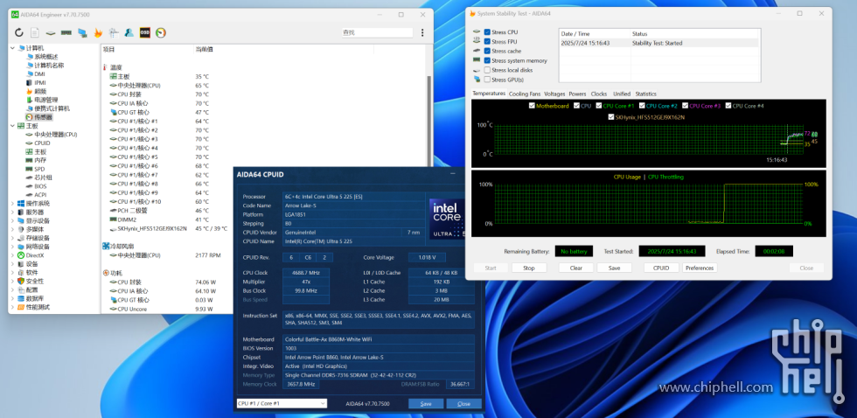
Task: Switch to Statistics tab
Action: (x=645, y=94)
